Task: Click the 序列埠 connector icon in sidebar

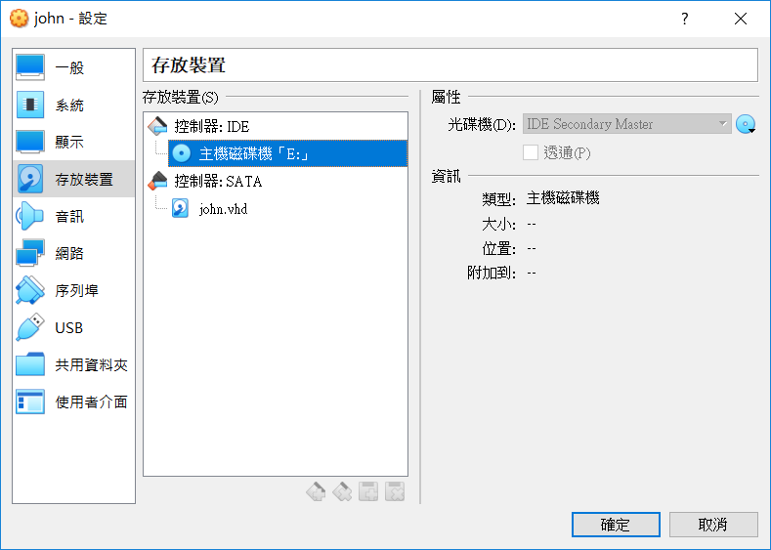Action: [30, 290]
